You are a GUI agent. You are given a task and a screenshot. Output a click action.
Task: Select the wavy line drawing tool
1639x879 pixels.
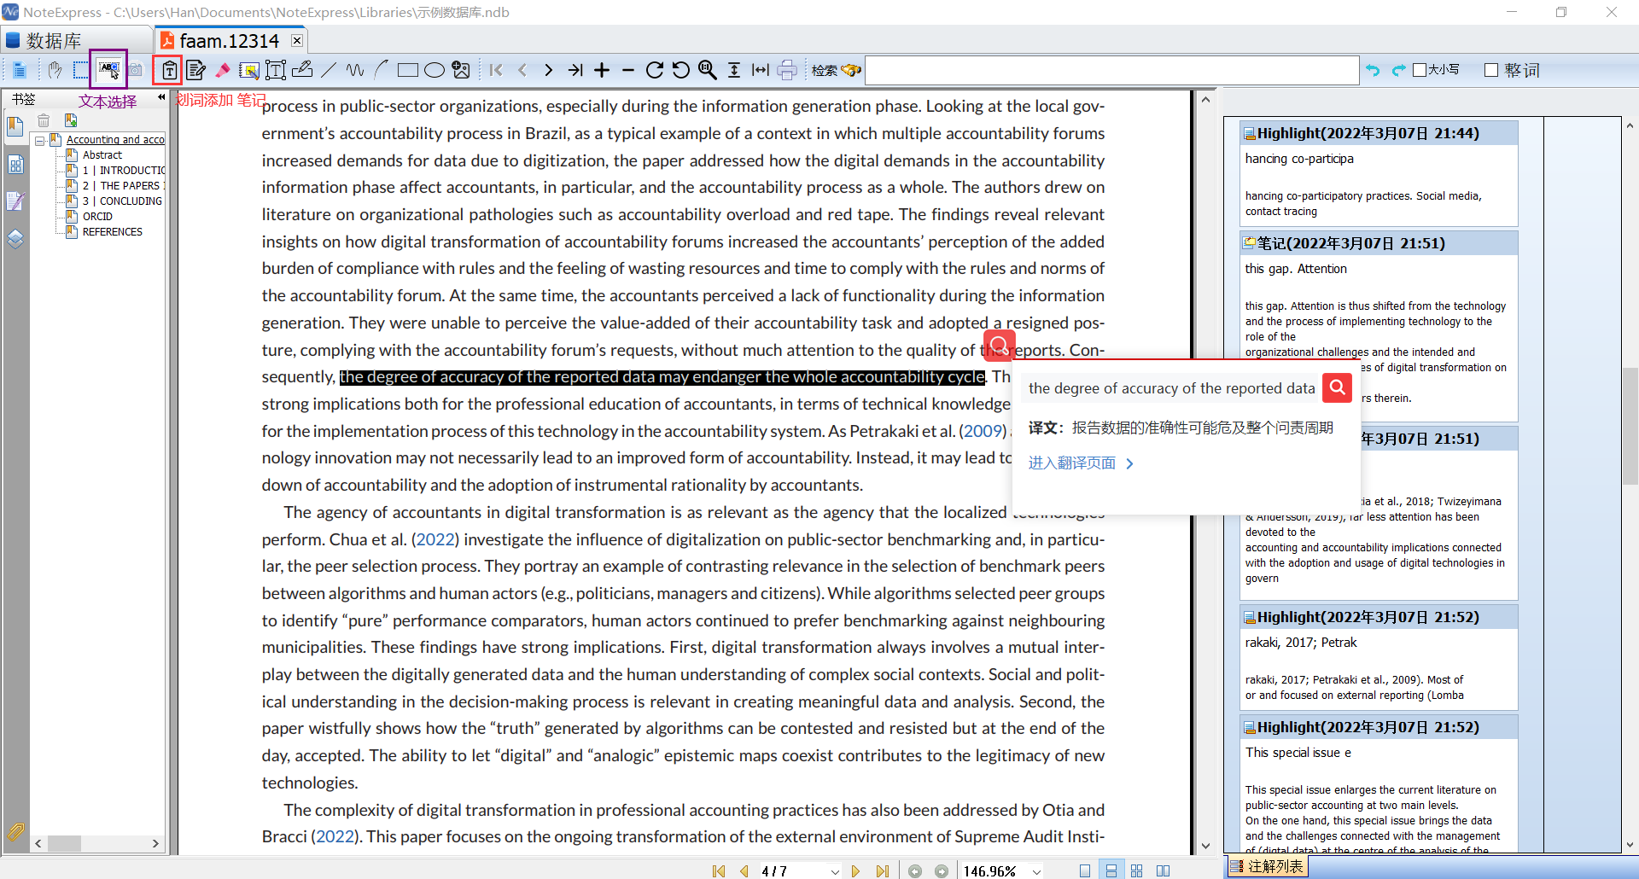point(355,70)
